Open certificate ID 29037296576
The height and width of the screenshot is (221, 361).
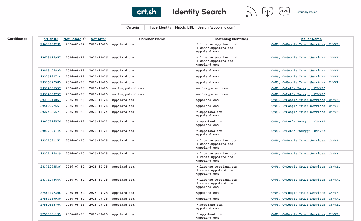(x=51, y=121)
